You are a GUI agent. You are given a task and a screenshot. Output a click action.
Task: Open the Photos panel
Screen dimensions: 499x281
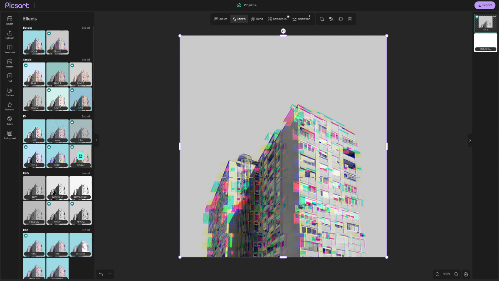pos(9,64)
